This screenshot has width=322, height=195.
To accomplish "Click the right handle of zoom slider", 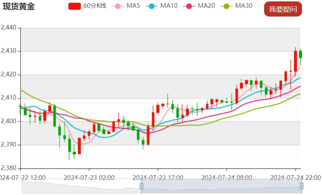I will 302,186.
